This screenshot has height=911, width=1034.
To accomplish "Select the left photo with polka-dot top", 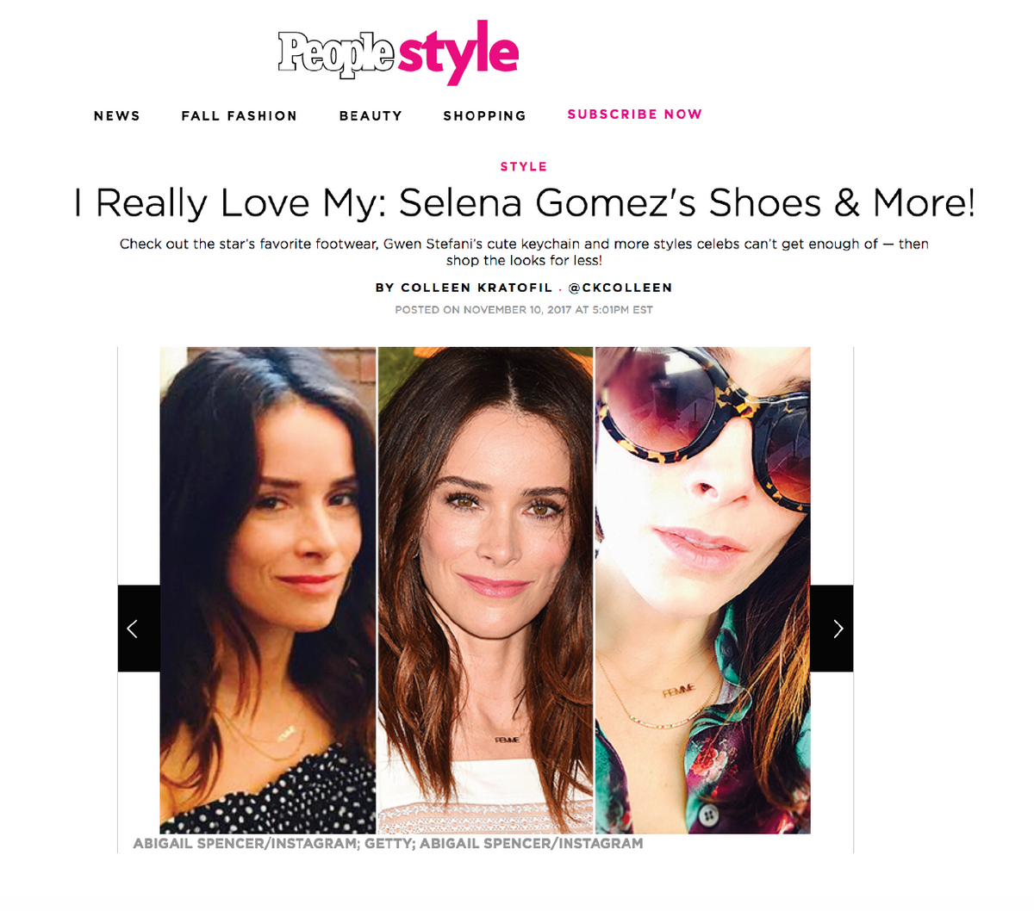I will click(x=267, y=590).
